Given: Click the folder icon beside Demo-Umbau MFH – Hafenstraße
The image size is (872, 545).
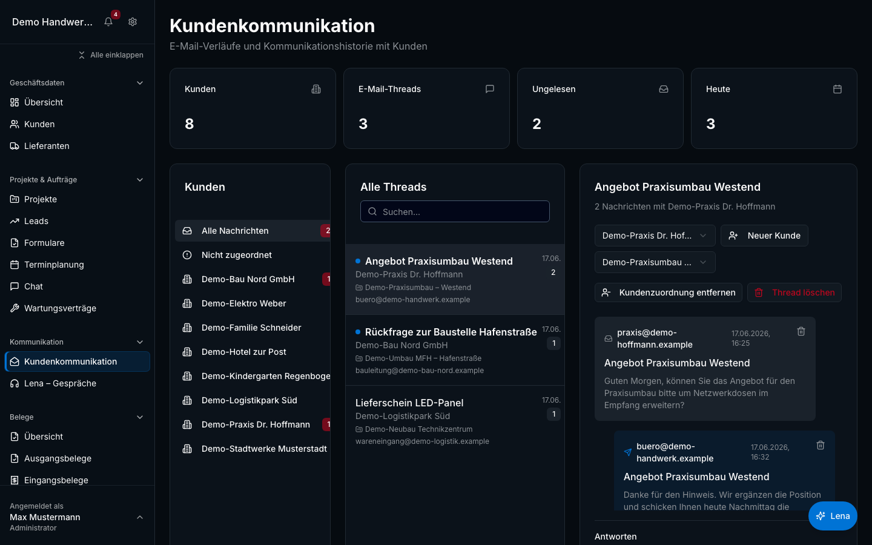Looking at the screenshot, I should pos(359,358).
